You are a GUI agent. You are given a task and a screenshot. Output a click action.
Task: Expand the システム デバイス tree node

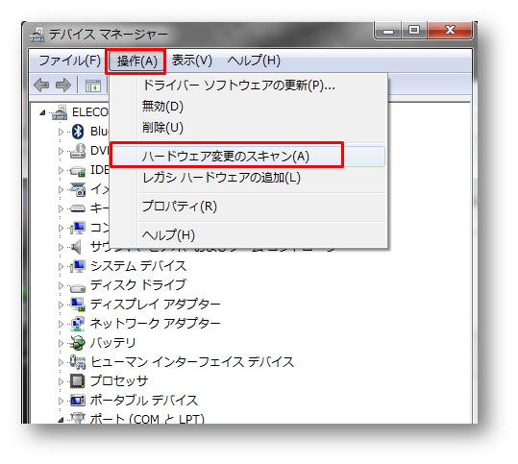[61, 266]
